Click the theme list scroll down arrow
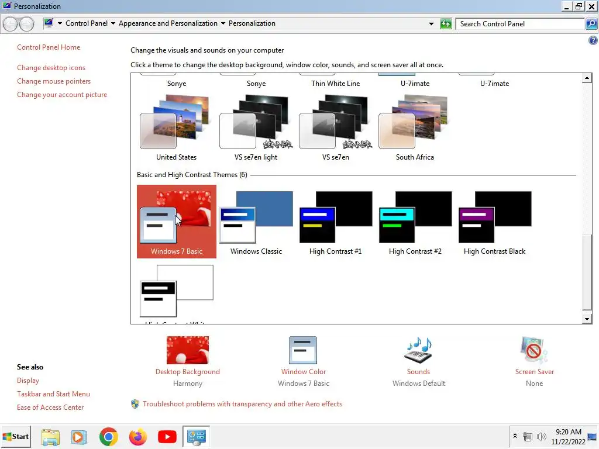Viewport: 599px width, 449px height. [x=587, y=319]
